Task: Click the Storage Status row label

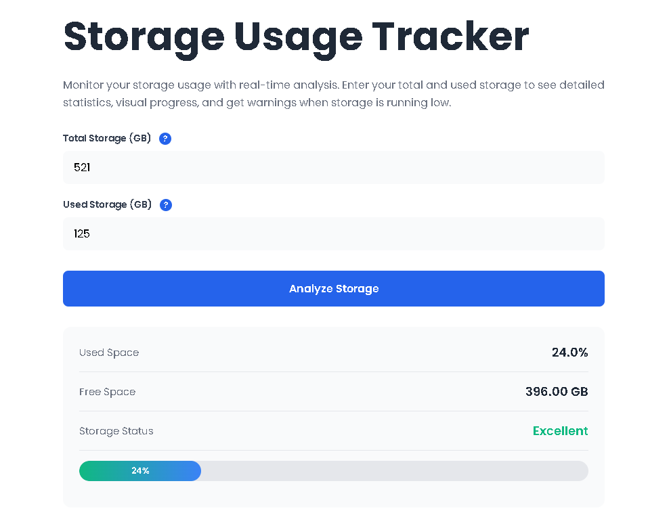Action: (x=116, y=431)
